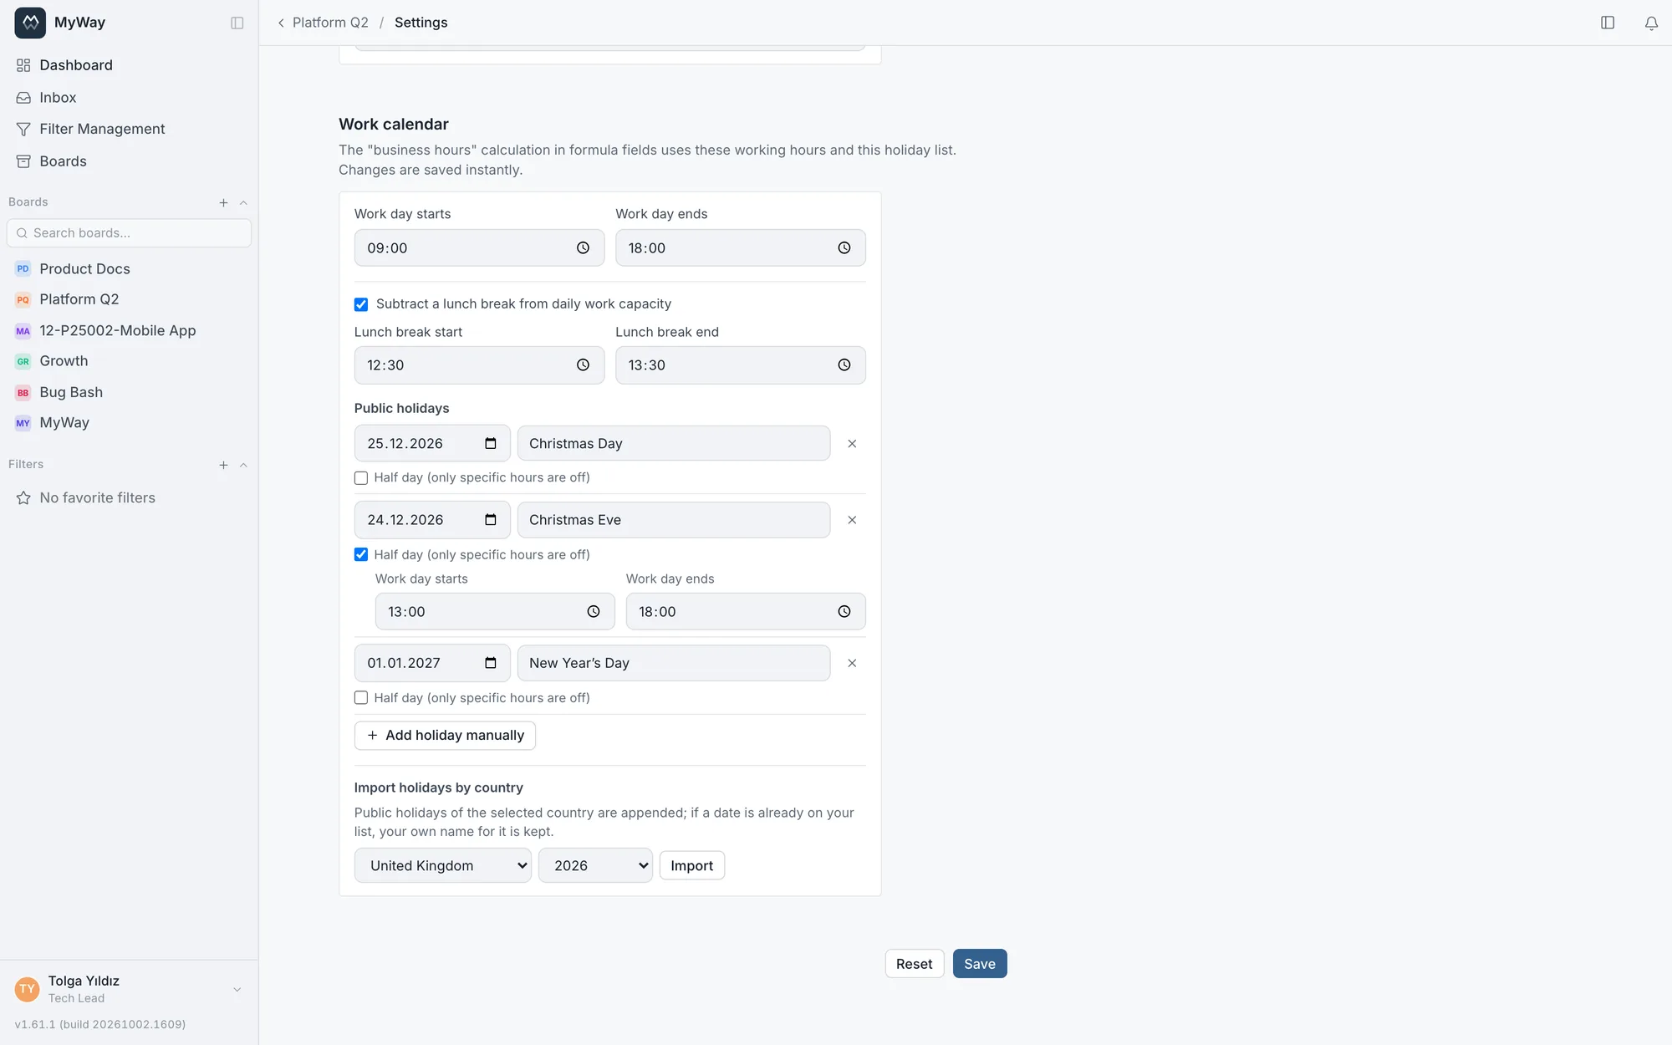The width and height of the screenshot is (1672, 1045).
Task: Focus the Search boards field
Action: click(129, 233)
